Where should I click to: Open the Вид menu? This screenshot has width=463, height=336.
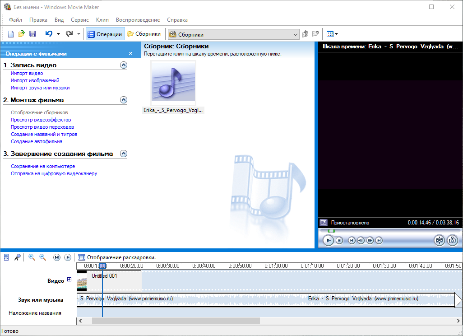[x=59, y=20]
